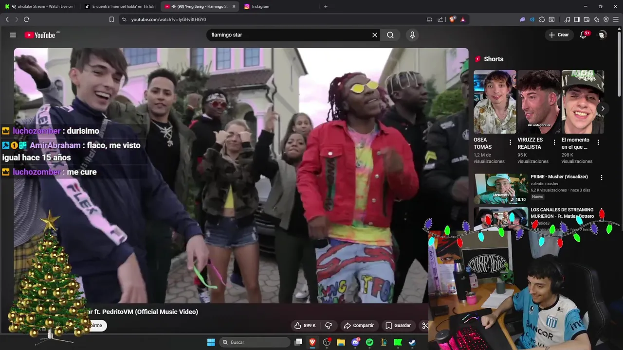623x350 pixels.
Task: Close the Yvng Swag YouTube tab
Action: 234,6
